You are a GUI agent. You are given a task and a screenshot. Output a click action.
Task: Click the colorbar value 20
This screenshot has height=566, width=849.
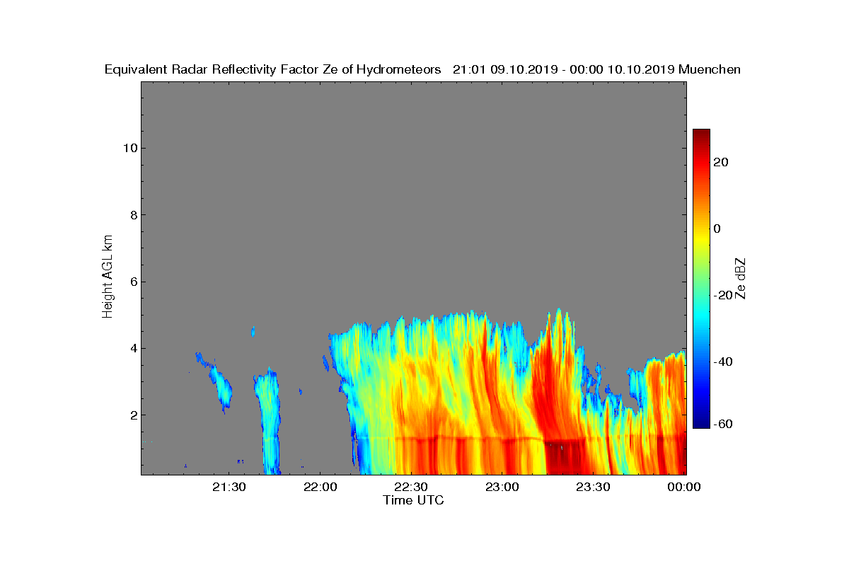[722, 162]
